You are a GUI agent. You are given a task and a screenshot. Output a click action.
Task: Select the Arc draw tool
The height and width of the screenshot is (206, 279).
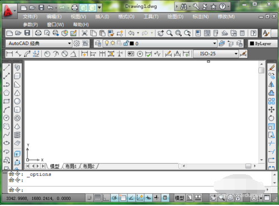(7, 109)
